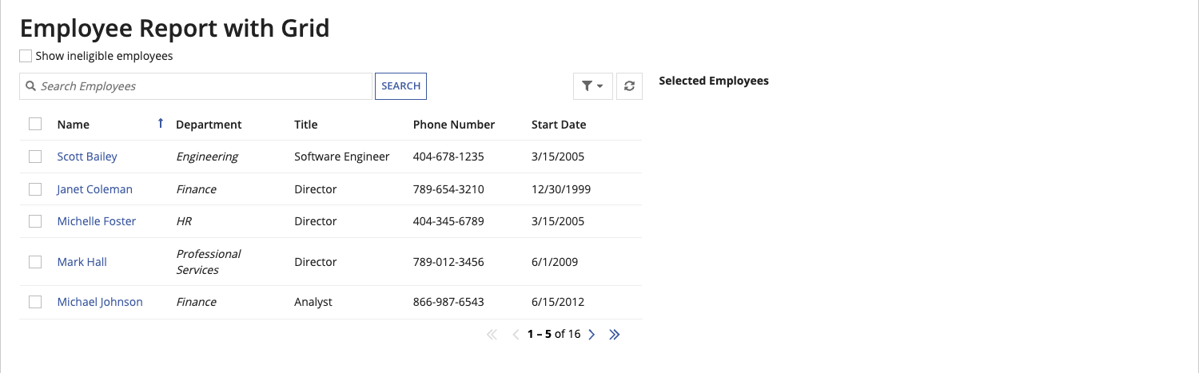Click the 6/1/2009 start date

click(x=555, y=262)
